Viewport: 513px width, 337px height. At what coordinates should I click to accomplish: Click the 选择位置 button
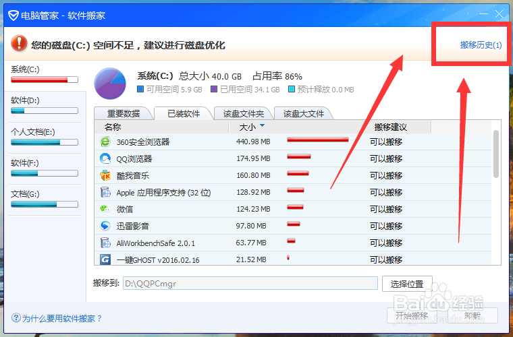407,284
